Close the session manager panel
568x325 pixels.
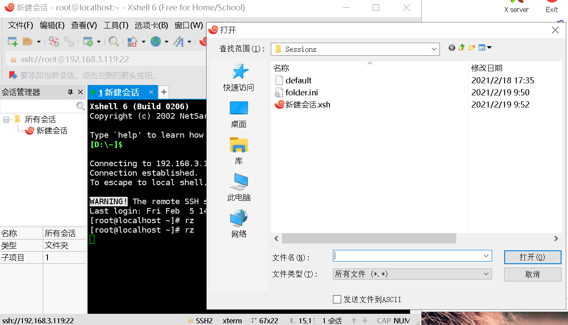pyautogui.click(x=80, y=92)
